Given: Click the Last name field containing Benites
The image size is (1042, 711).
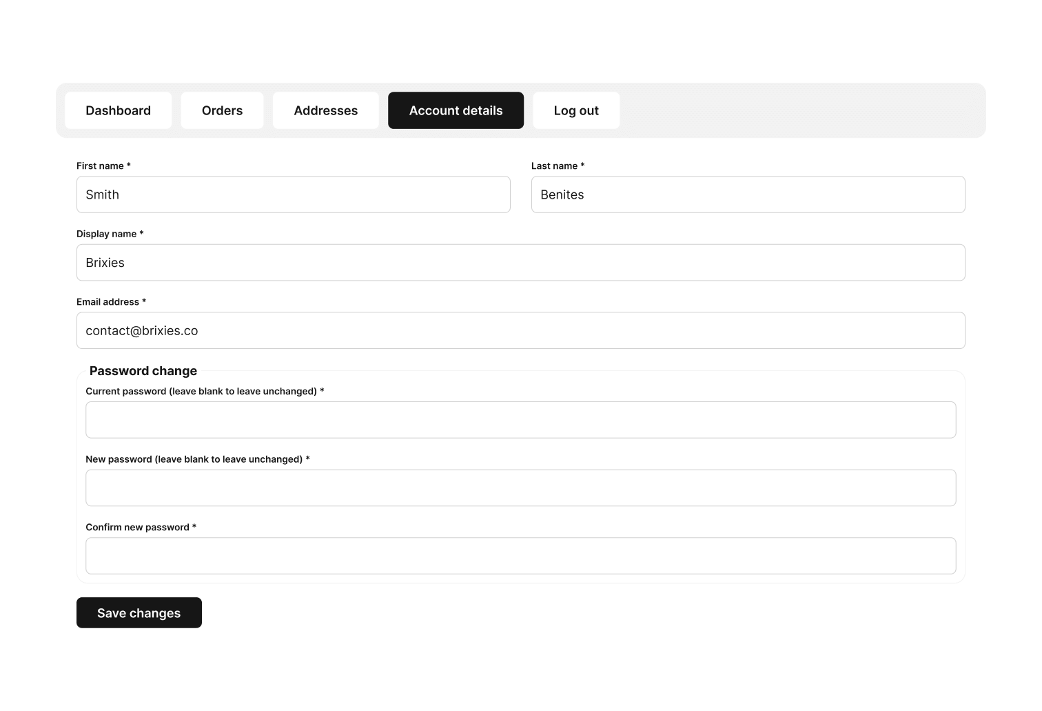Looking at the screenshot, I should coord(748,194).
